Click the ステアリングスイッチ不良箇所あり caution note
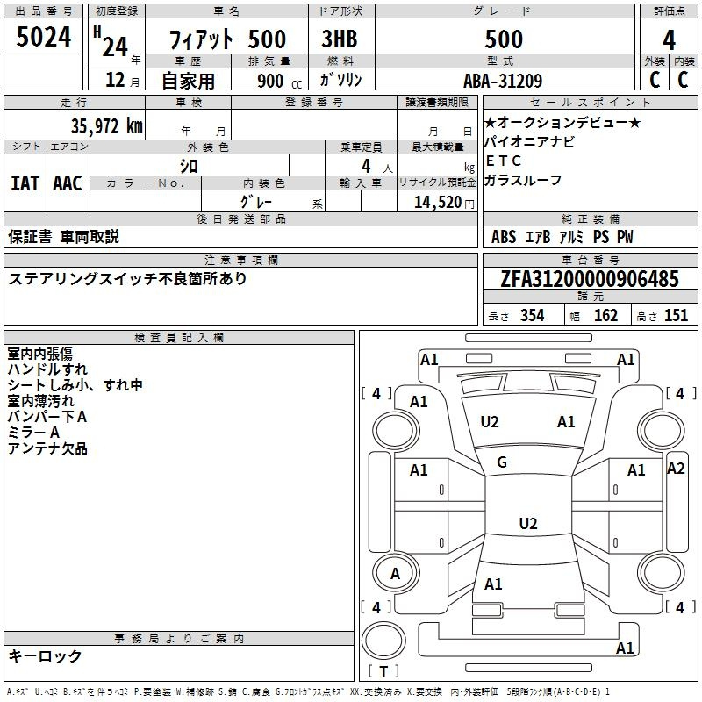The height and width of the screenshot is (702, 702). click(x=128, y=279)
